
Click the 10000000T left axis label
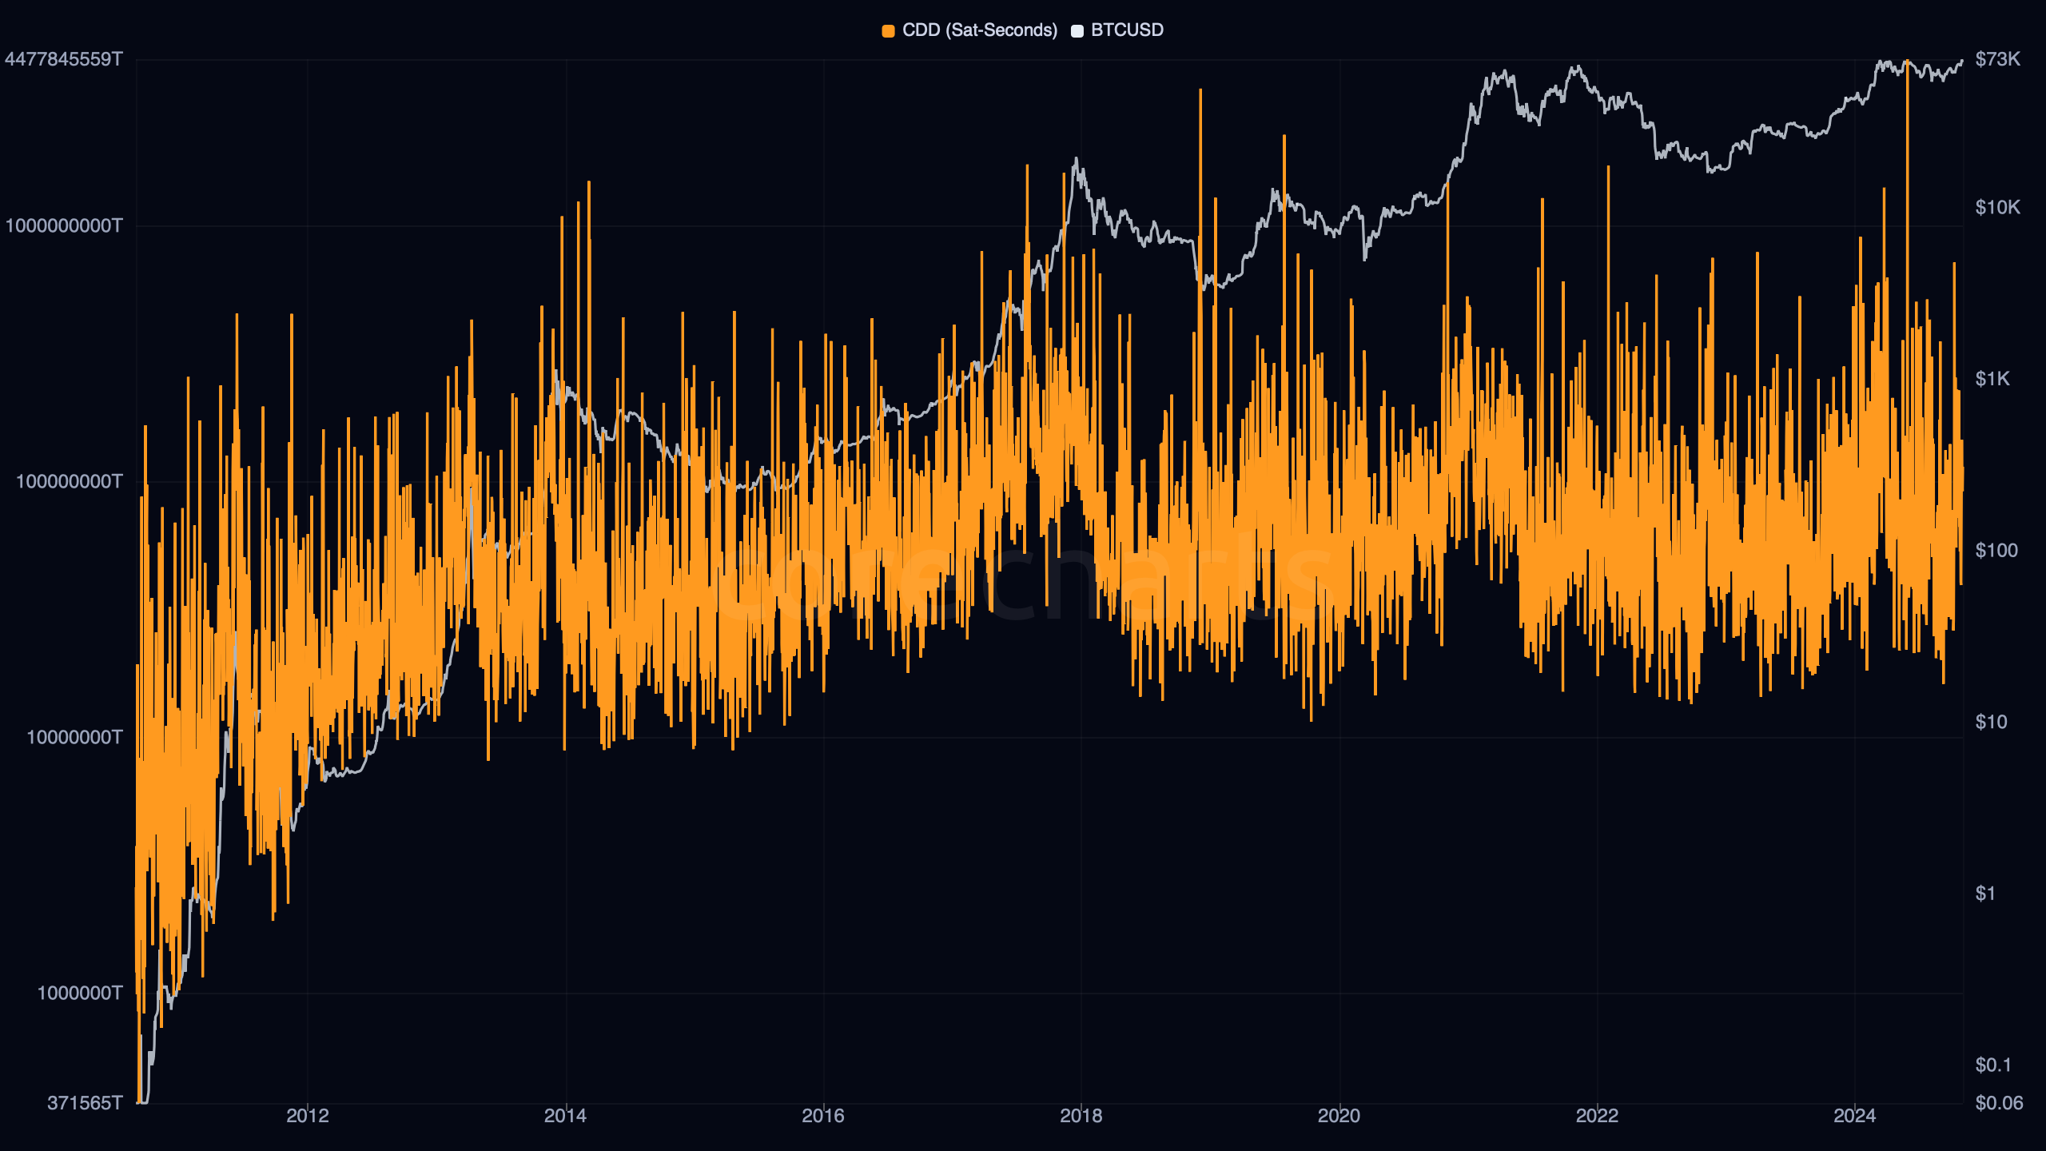(x=74, y=737)
